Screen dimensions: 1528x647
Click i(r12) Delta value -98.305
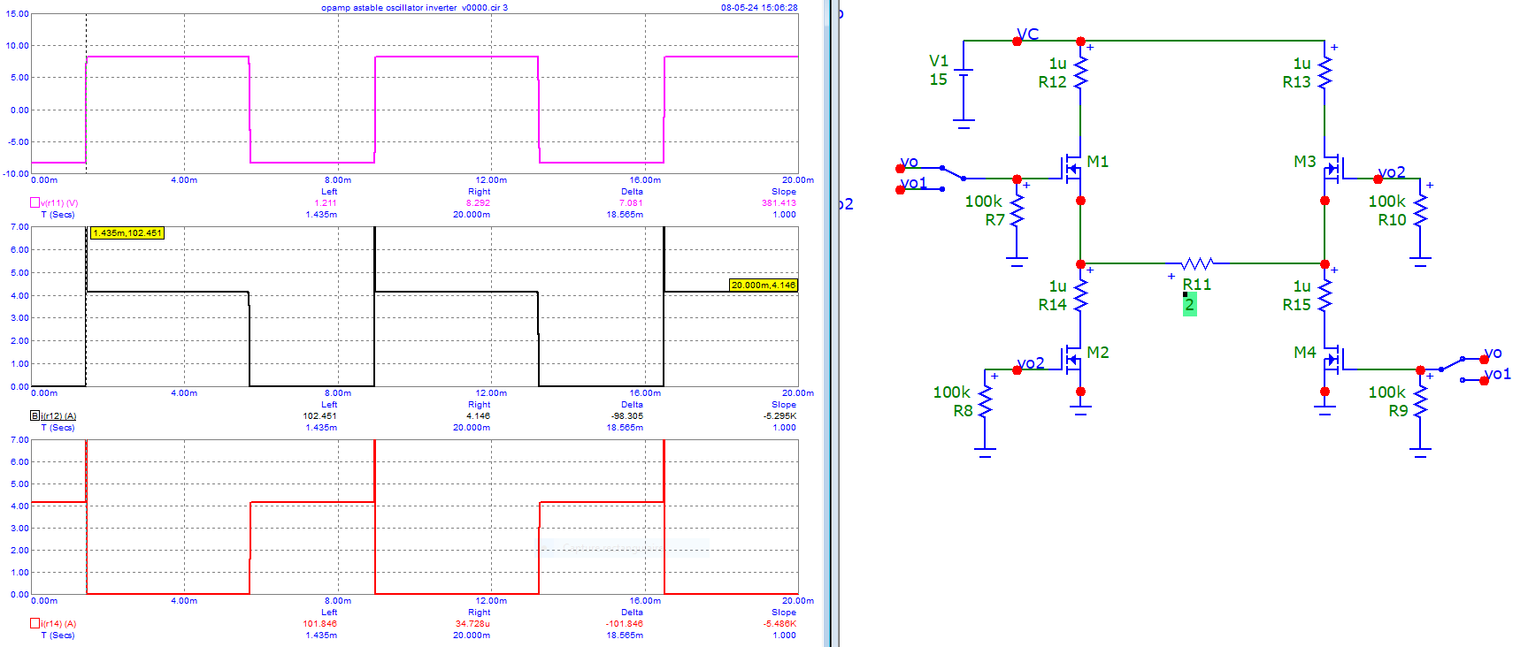point(626,416)
